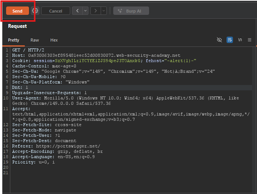Screen dimensions: 257x194
Task: Click the GET / HTTP/2 request line
Action: coord(28,50)
